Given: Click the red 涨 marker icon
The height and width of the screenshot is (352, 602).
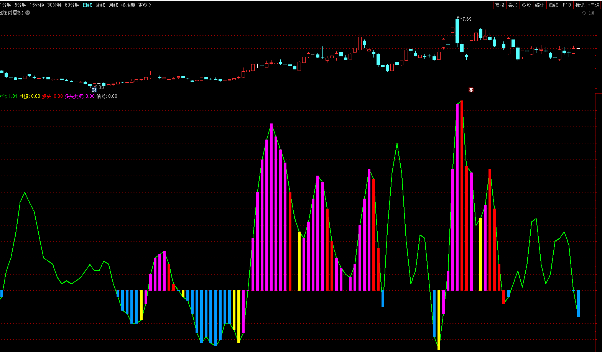Looking at the screenshot, I should point(471,90).
